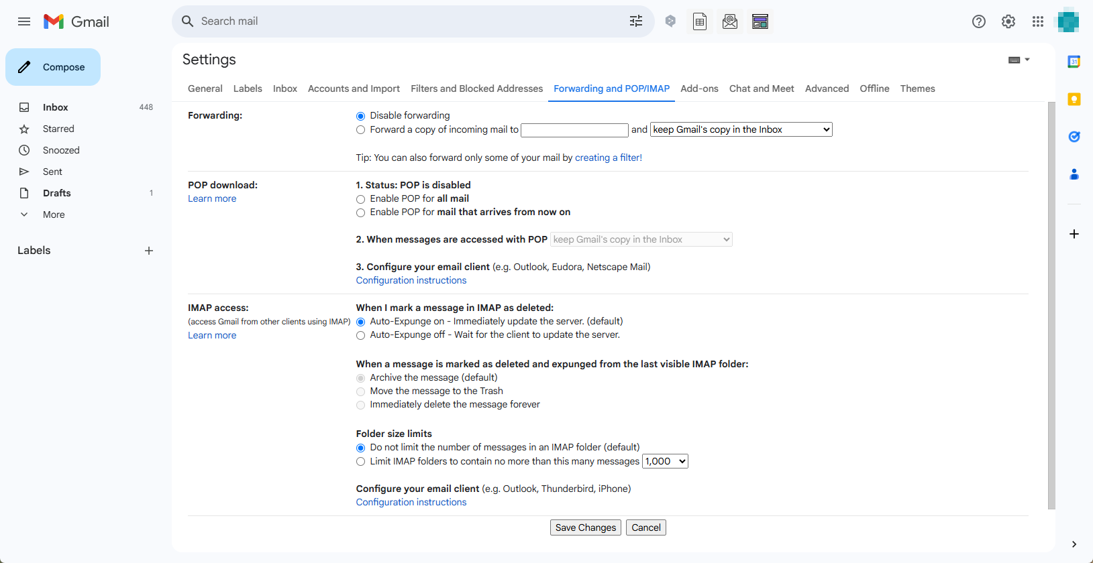Select Forward a copy of incoming mail

360,130
